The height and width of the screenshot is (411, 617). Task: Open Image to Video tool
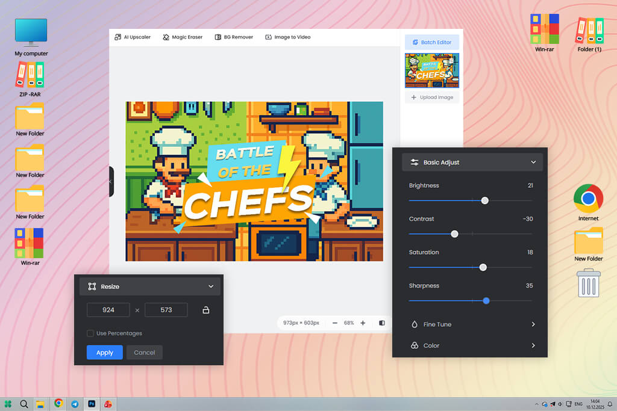point(287,37)
